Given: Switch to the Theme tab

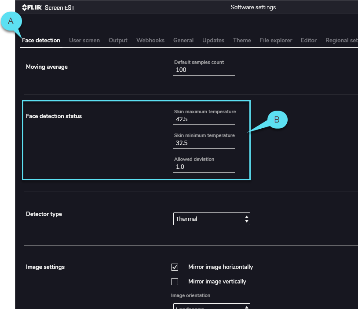Looking at the screenshot, I should coord(242,40).
